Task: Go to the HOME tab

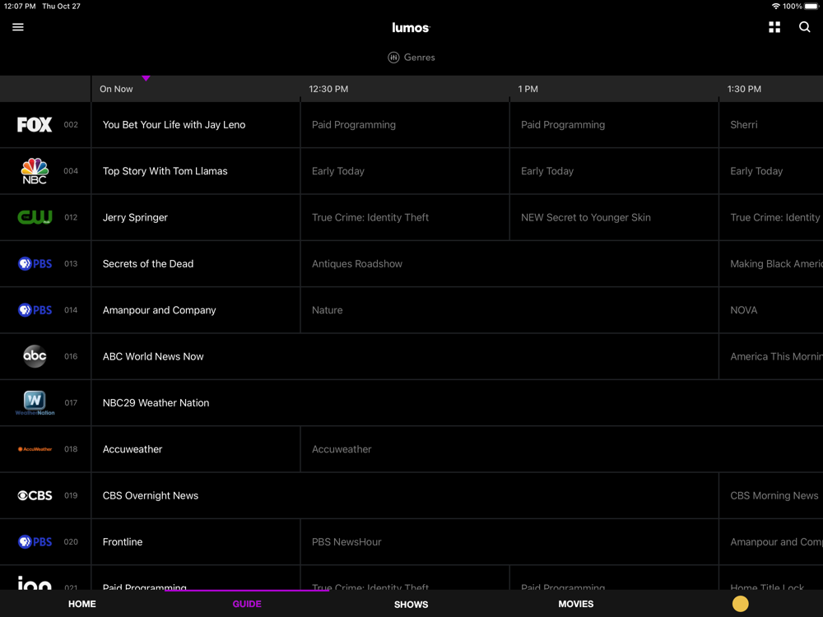Action: point(81,604)
